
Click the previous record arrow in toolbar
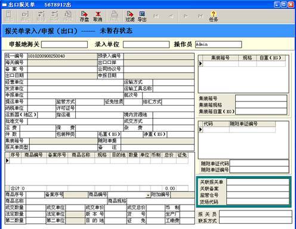click(171, 16)
